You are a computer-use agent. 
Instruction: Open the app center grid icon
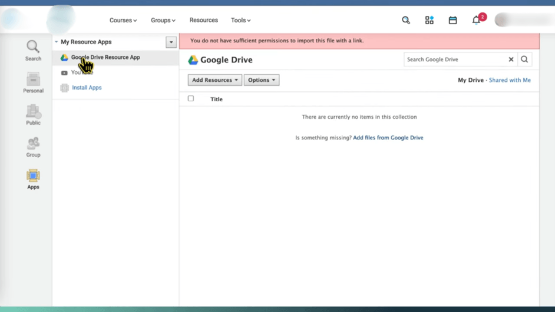pyautogui.click(x=430, y=20)
